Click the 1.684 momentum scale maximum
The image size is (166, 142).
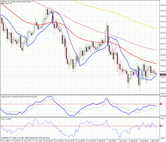pyautogui.click(x=163, y=119)
